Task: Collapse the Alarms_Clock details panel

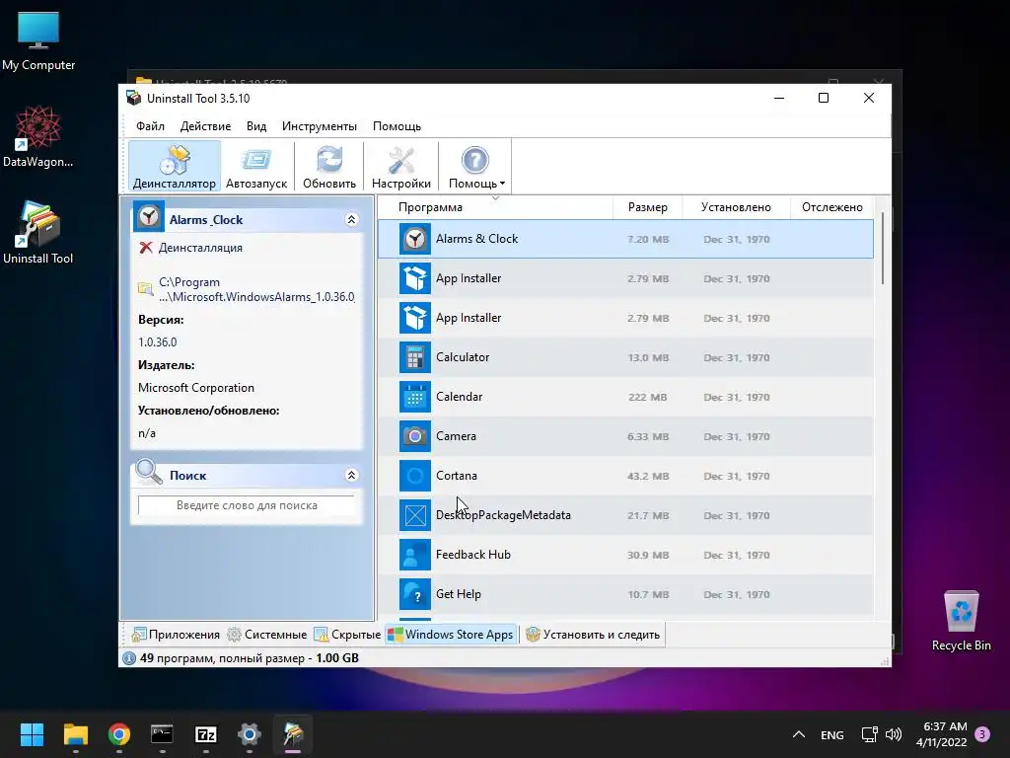Action: point(351,220)
